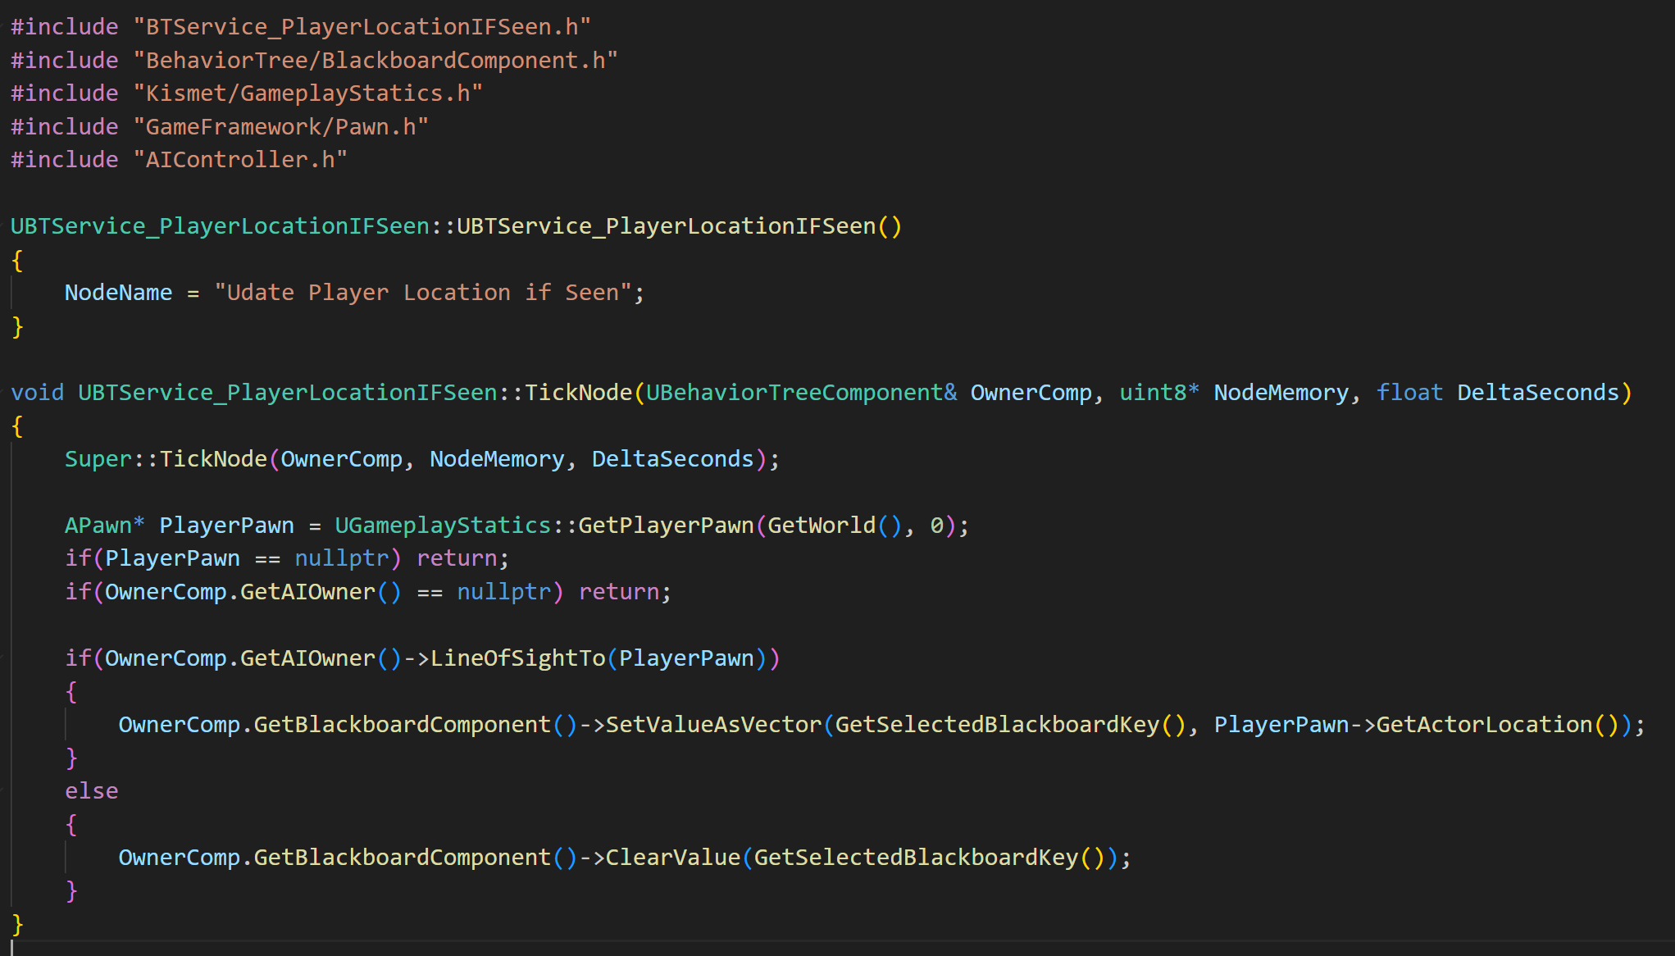Click the "Udate Player Location if Seen" string
Image resolution: width=1675 pixels, height=956 pixels.
(422, 293)
